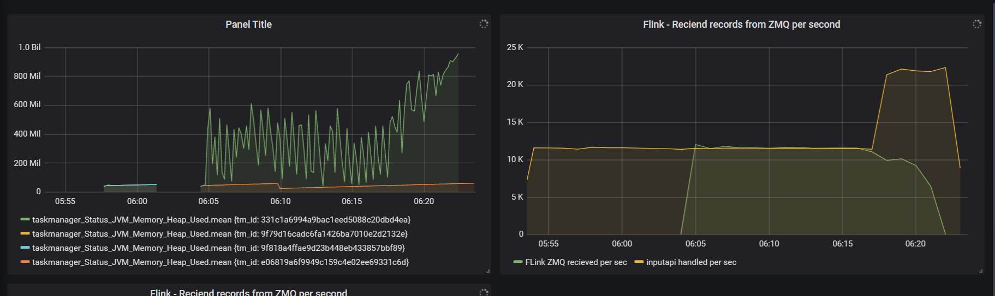
Task: Click the loading spinner in Panel Title panel
Action: click(x=484, y=24)
